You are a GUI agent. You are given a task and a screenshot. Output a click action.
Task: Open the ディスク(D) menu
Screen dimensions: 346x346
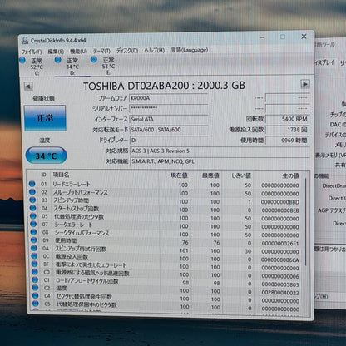coord(127,51)
